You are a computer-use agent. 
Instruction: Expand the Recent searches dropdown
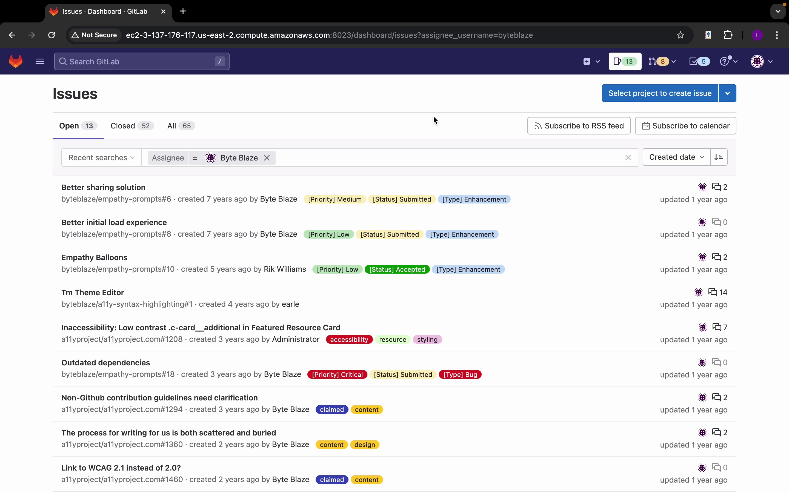tap(101, 158)
